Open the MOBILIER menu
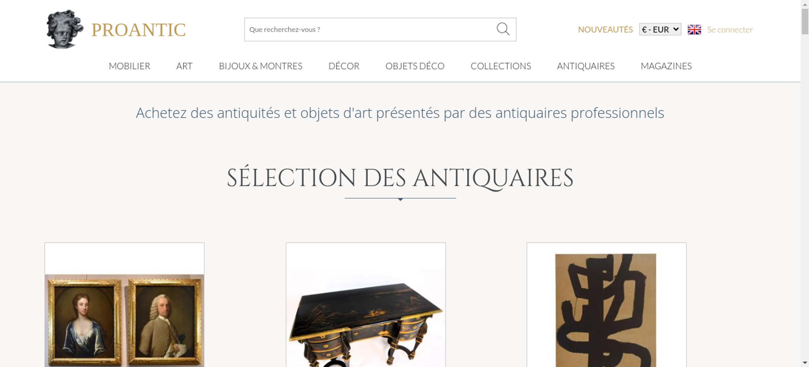The height and width of the screenshot is (367, 809). (129, 66)
